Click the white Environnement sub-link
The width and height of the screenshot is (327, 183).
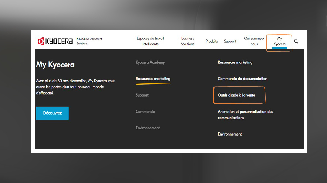[x=230, y=134]
